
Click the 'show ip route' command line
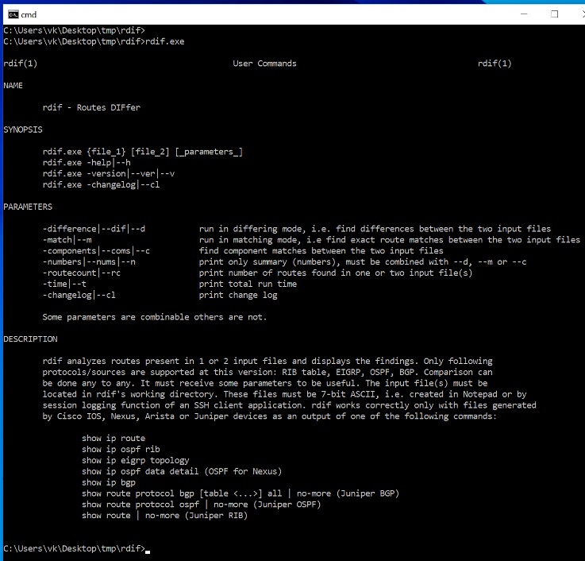tap(114, 438)
